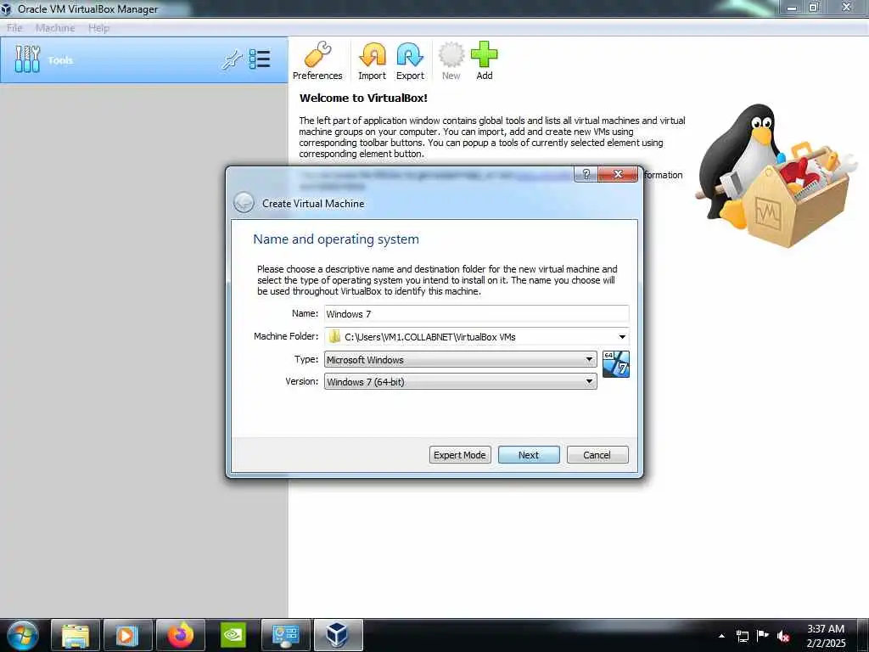The image size is (869, 652).
Task: Launch Firefox from the taskbar
Action: 181,635
